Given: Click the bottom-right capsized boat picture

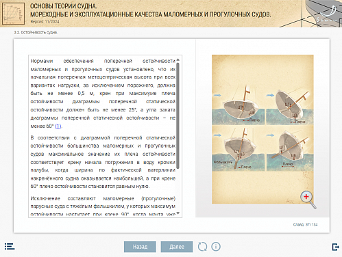Looking at the screenshot, I should click(290, 149).
